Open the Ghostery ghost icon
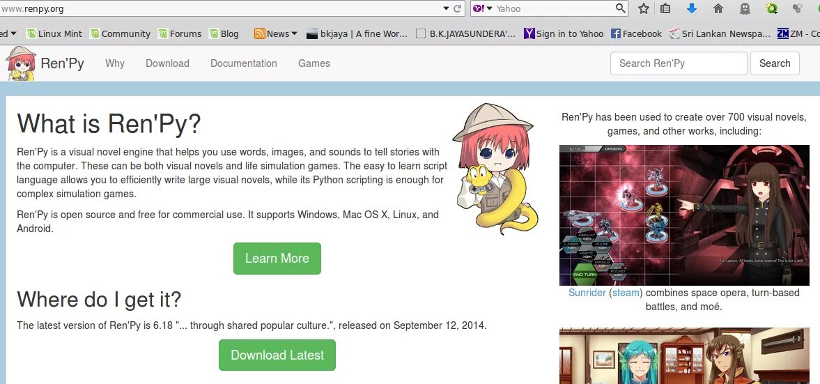The width and height of the screenshot is (820, 384). pos(745,8)
